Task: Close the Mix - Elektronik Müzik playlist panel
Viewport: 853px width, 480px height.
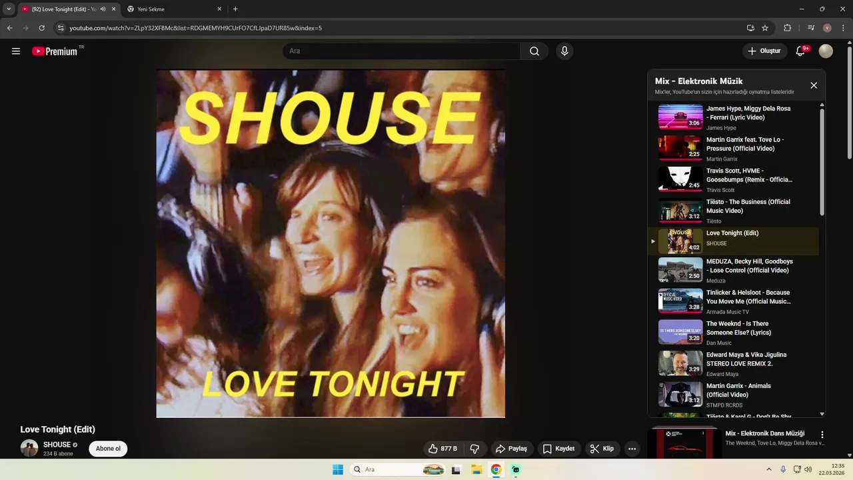Action: (814, 85)
